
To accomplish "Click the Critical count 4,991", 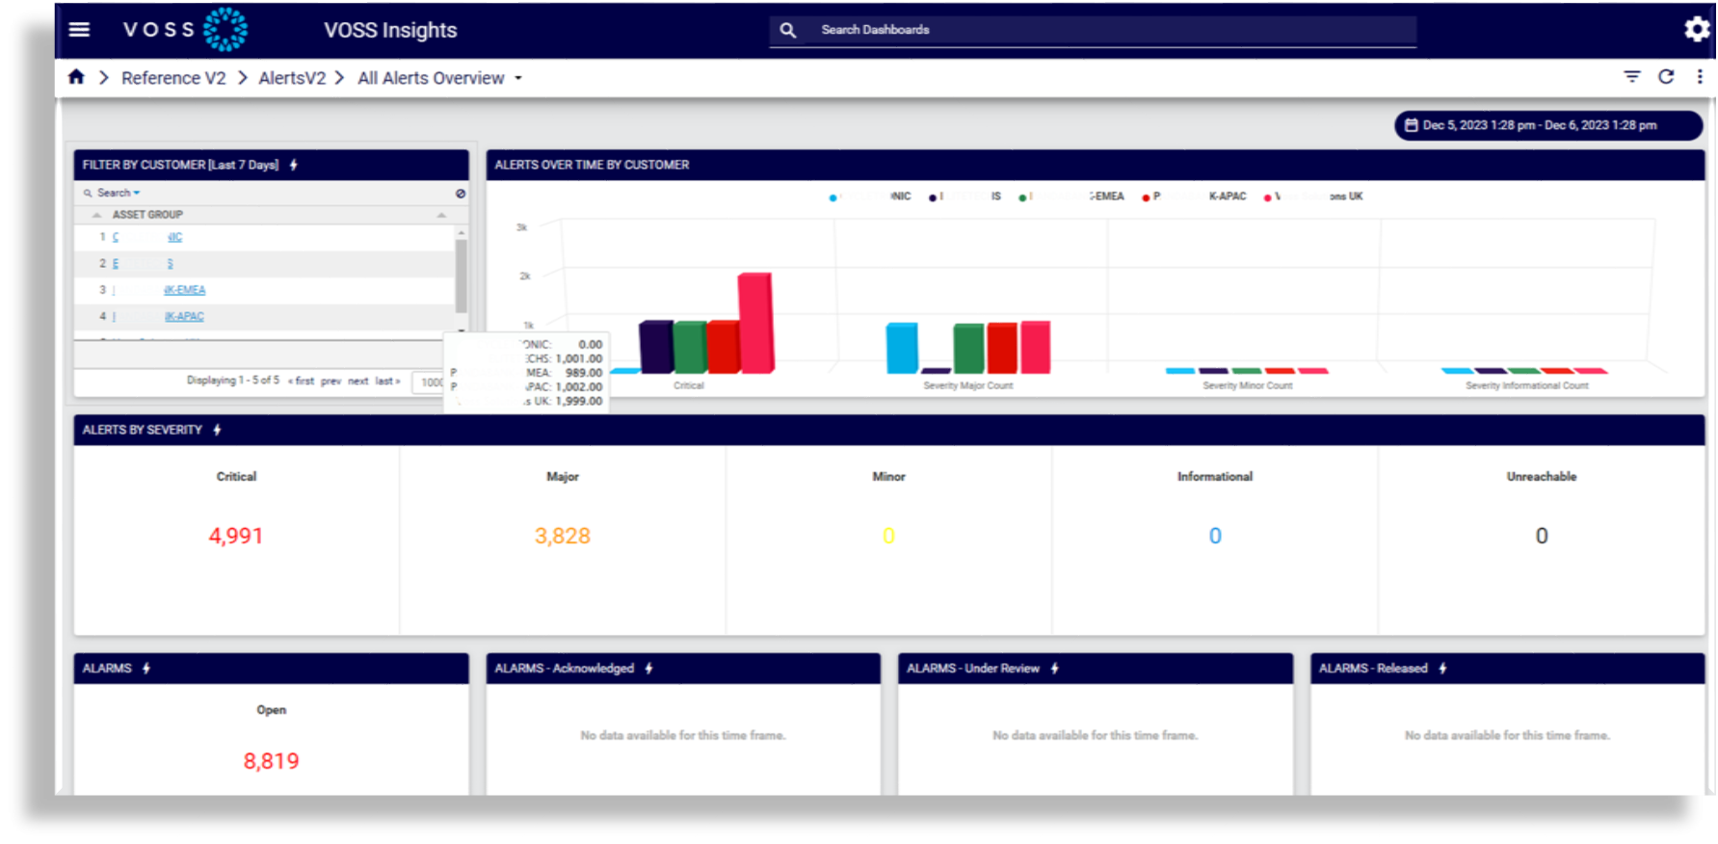I will click(236, 536).
